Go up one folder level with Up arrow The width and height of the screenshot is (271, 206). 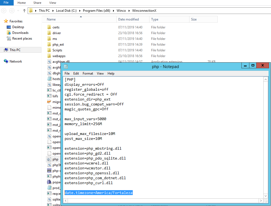24,11
